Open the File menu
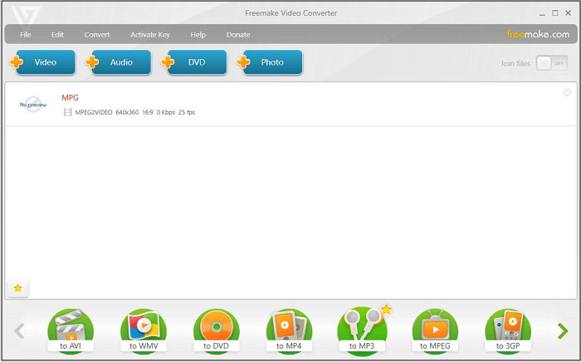The image size is (581, 362). 26,35
